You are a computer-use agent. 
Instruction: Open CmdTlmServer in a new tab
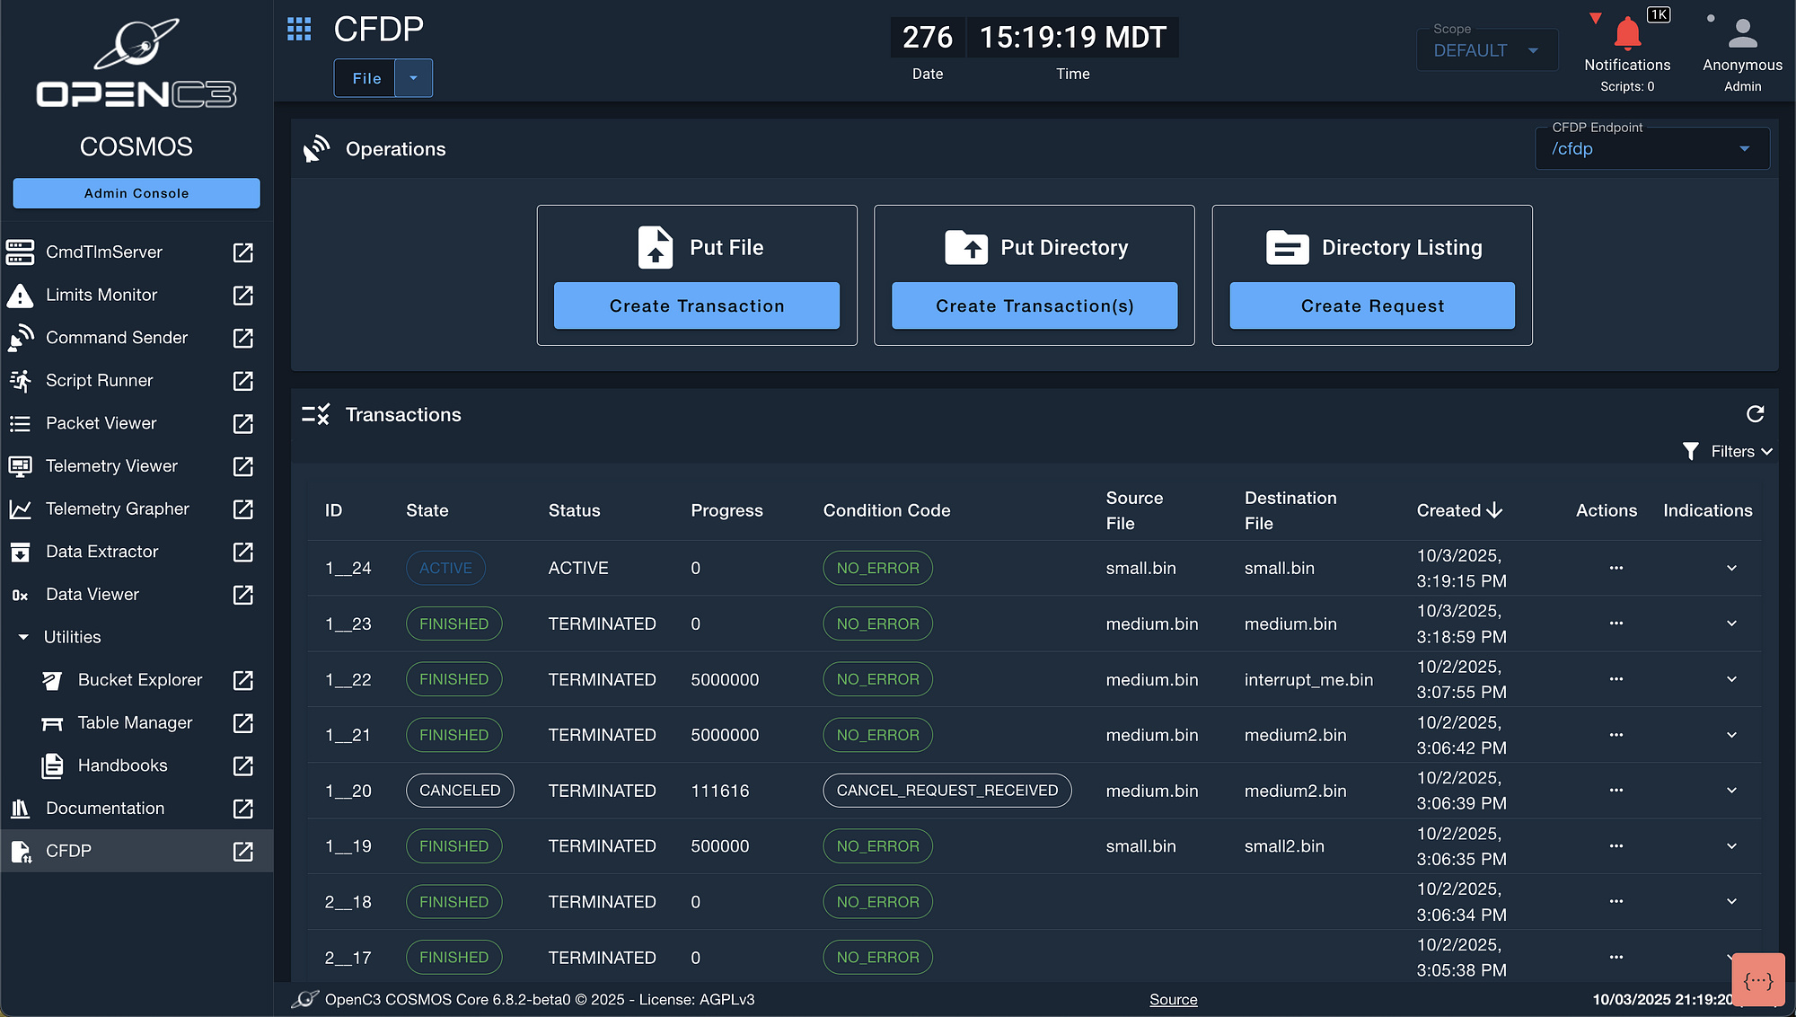click(x=242, y=252)
